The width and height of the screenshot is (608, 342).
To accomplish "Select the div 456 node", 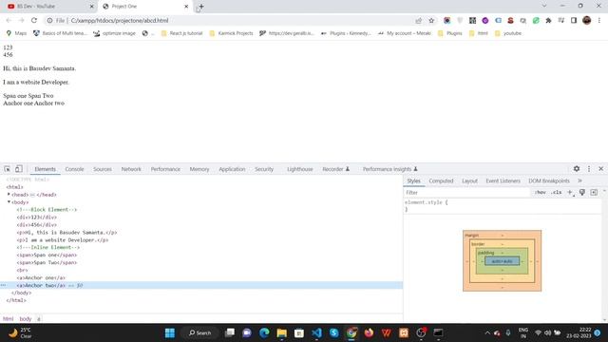I will click(x=36, y=225).
